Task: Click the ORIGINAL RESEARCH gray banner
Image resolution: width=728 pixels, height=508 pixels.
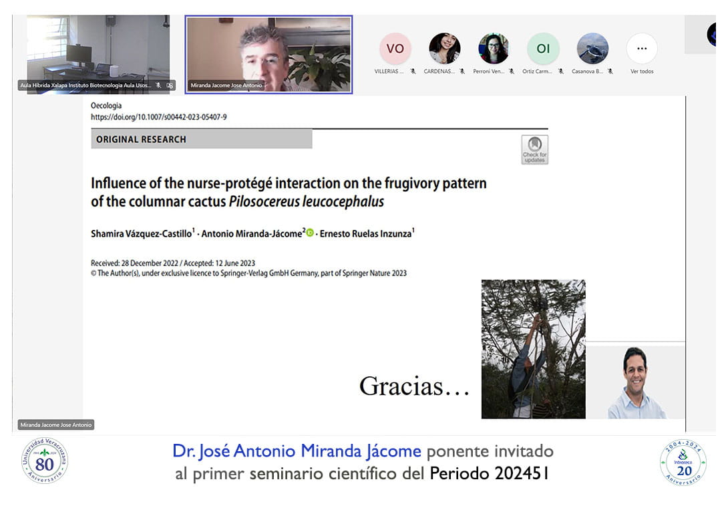Action: click(201, 139)
